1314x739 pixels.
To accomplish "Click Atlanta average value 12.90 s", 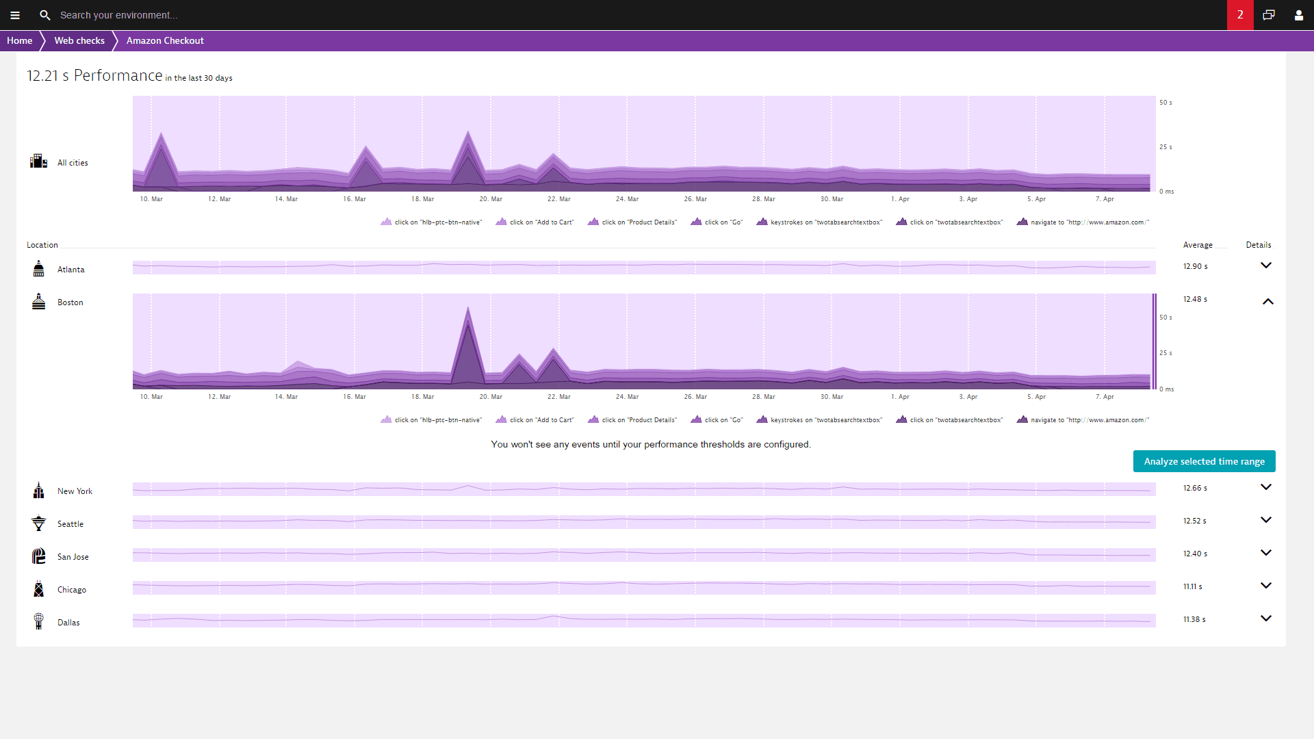I will coord(1196,266).
